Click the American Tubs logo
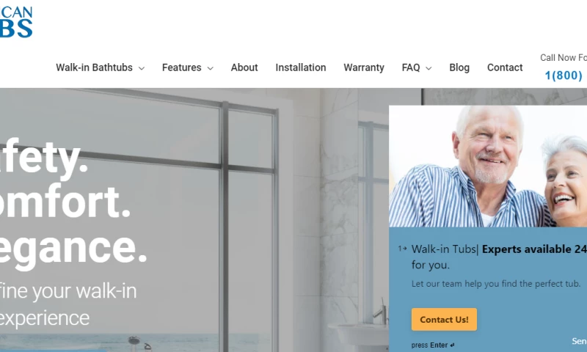Screen dimensions: 587x352 tap(16, 22)
